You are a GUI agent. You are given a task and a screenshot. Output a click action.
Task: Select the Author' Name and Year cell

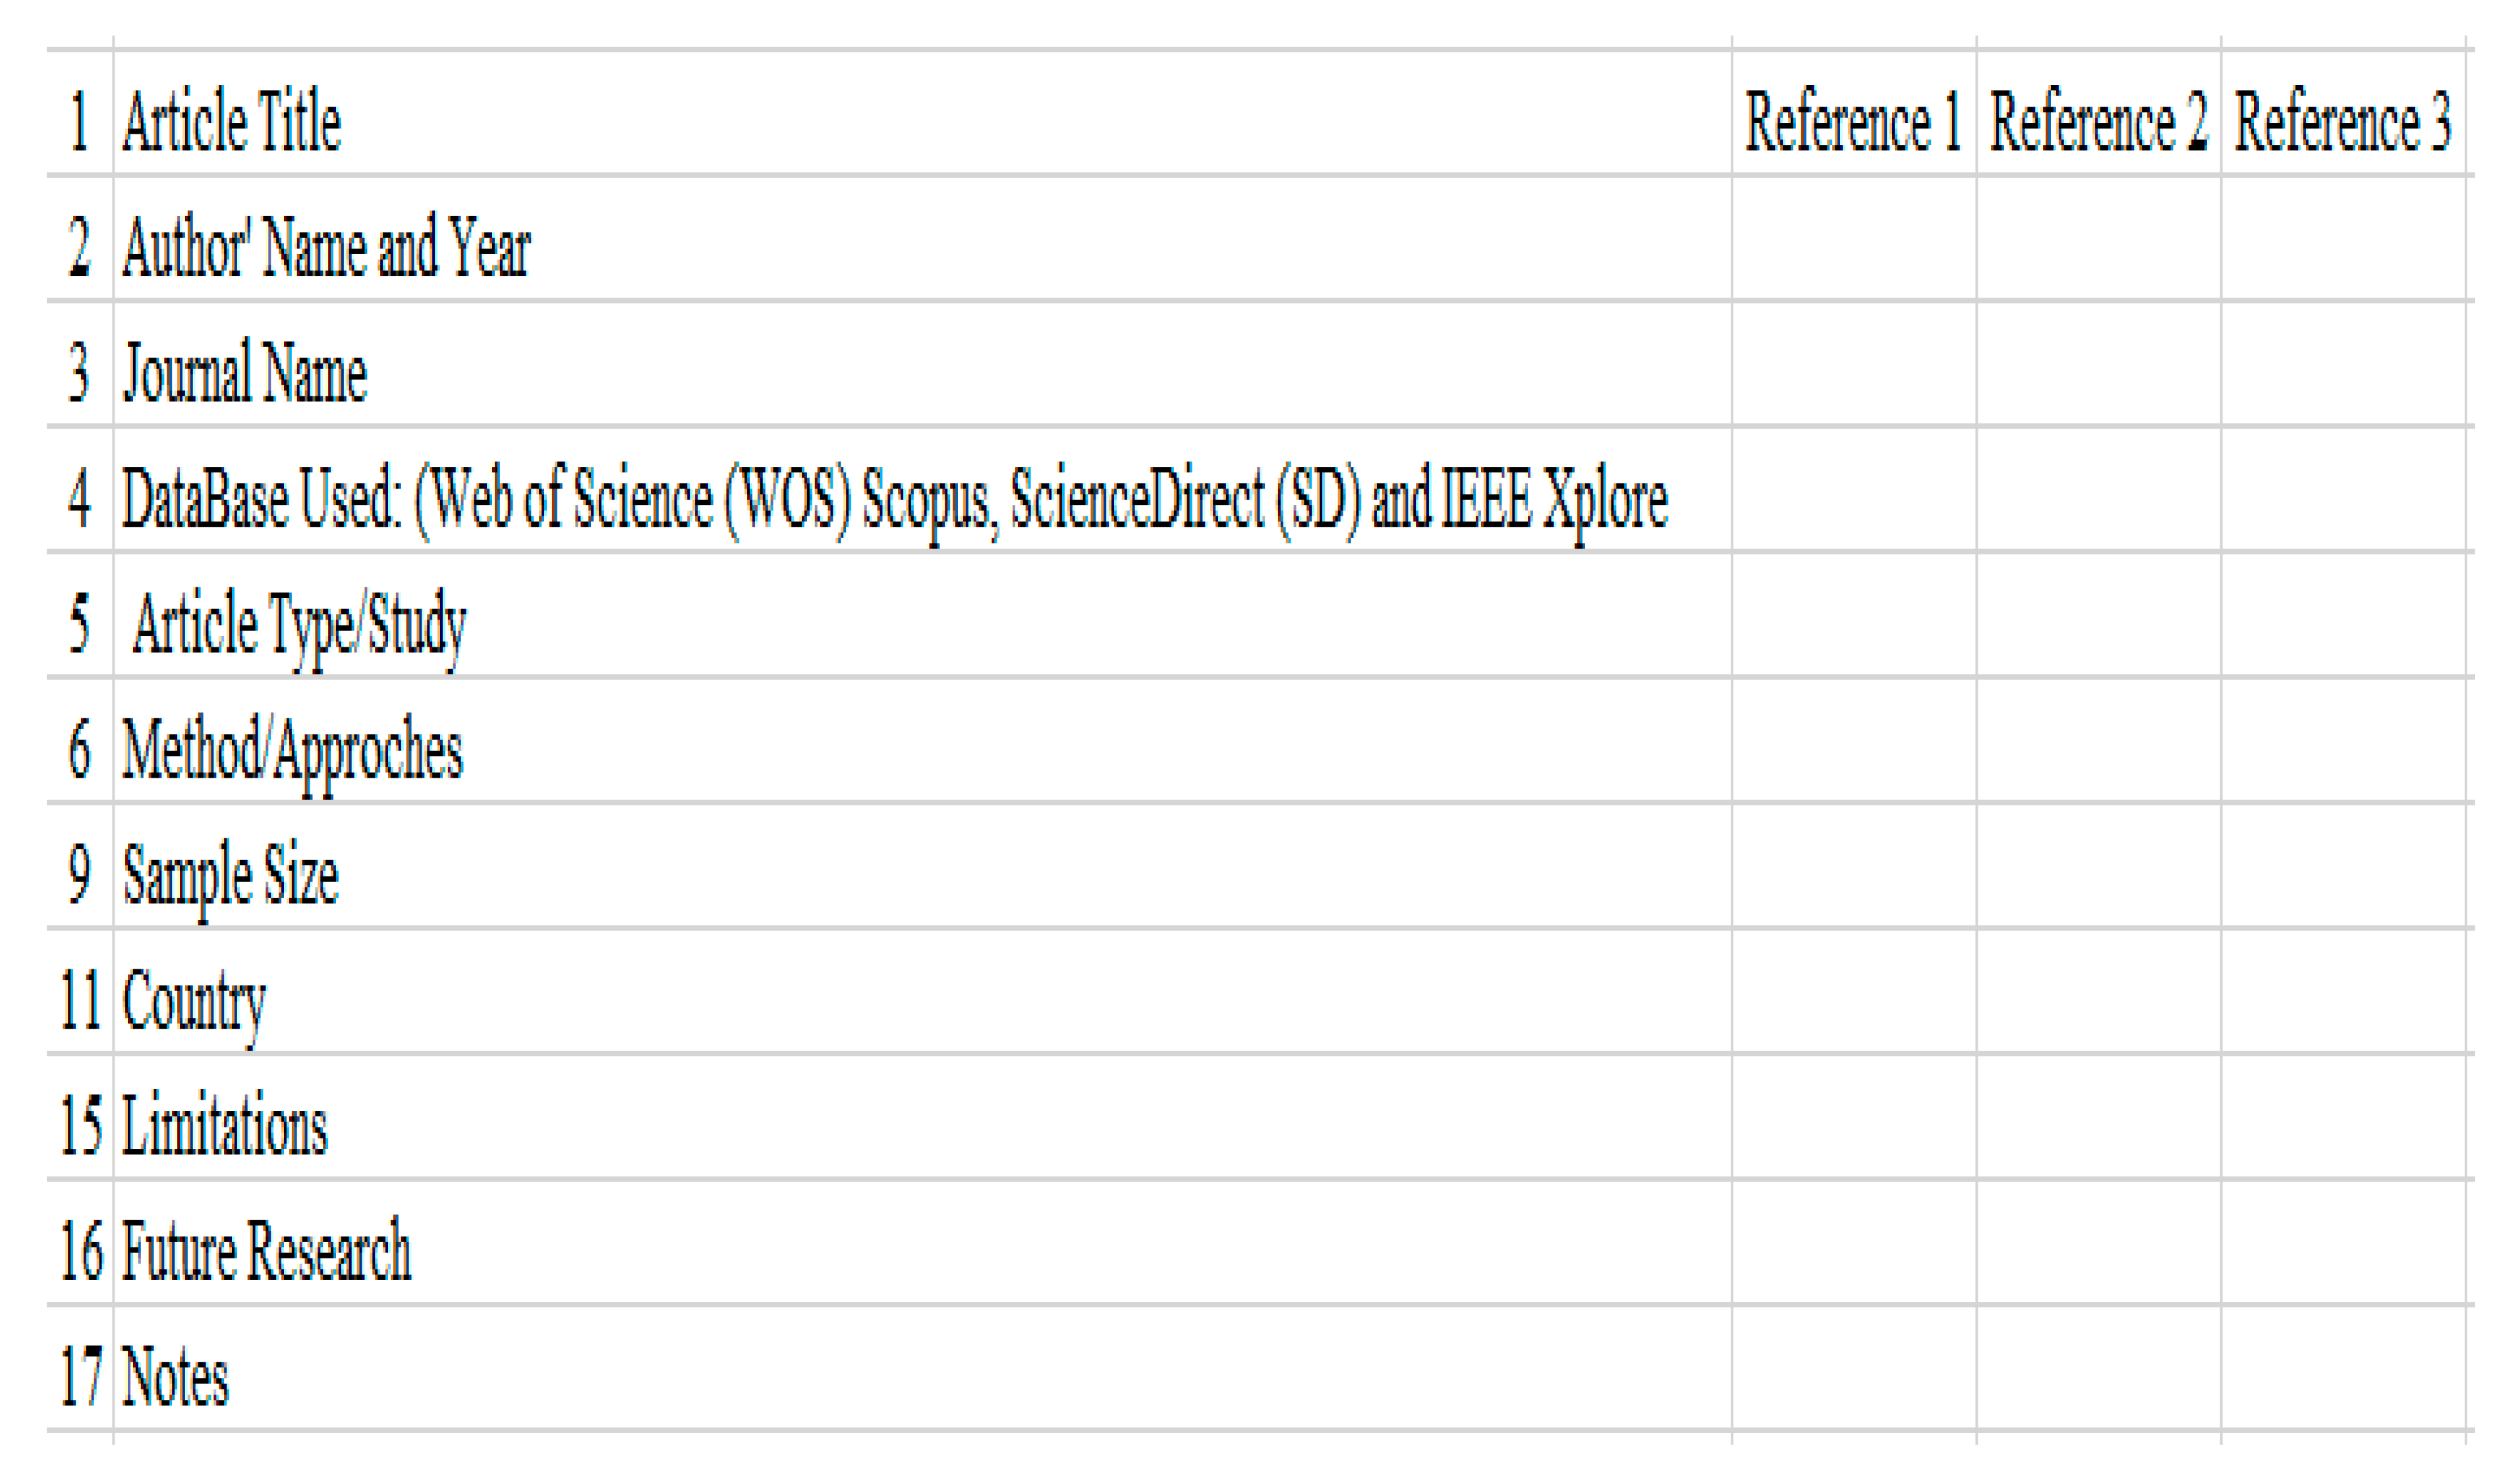pos(326,247)
